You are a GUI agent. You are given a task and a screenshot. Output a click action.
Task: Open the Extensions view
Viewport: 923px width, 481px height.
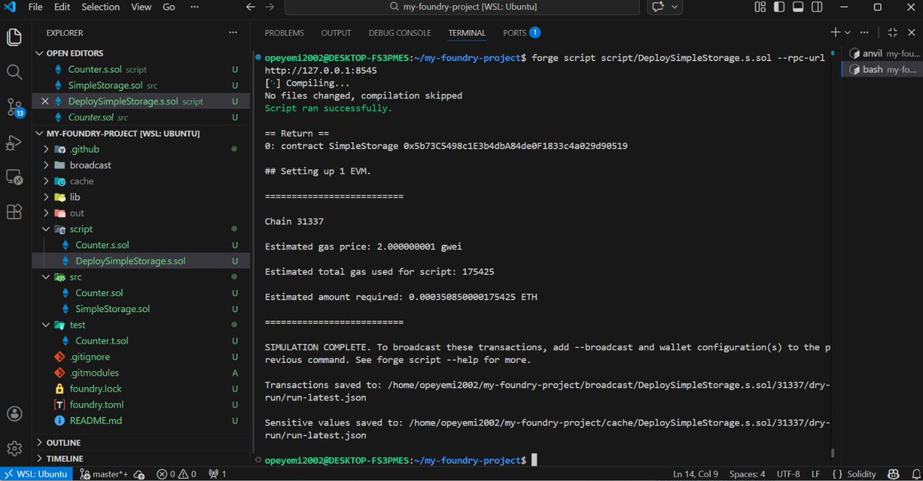pyautogui.click(x=14, y=212)
